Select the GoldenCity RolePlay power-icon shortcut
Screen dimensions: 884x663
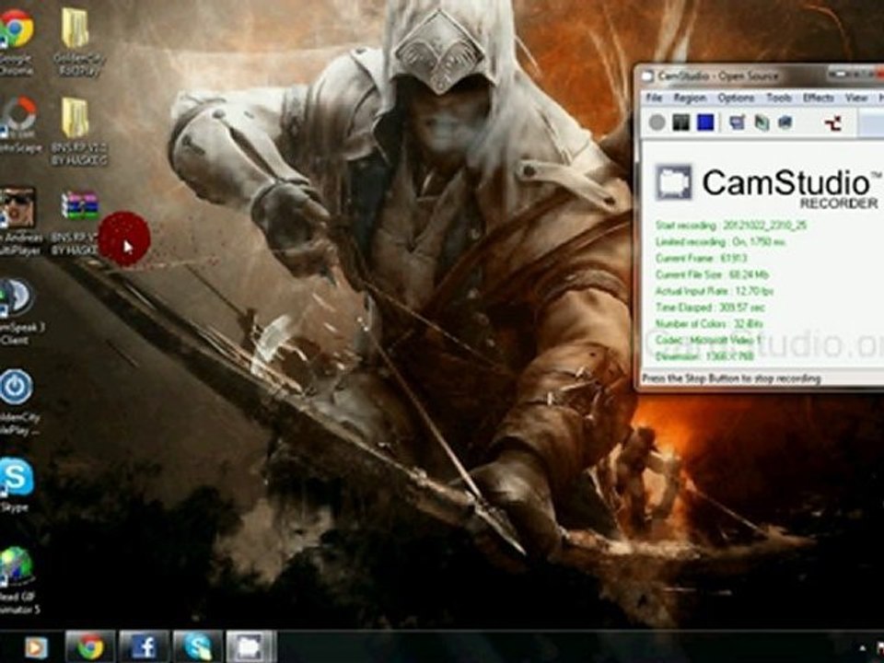pyautogui.click(x=19, y=401)
